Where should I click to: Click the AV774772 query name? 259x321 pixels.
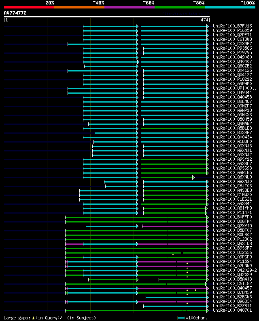(15, 13)
